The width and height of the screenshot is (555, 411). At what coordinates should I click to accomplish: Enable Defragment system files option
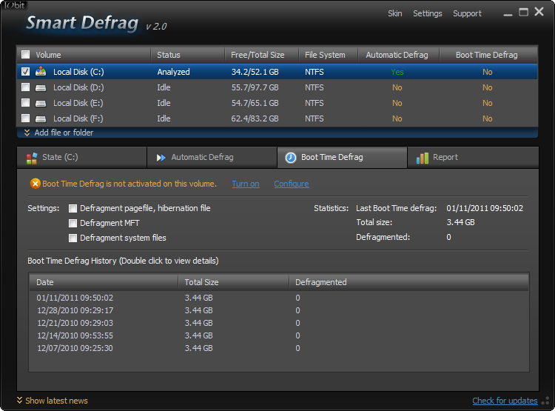[73, 238]
